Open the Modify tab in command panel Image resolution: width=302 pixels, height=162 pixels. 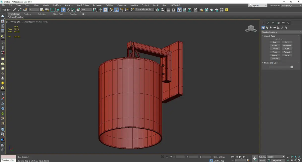pos(268,23)
